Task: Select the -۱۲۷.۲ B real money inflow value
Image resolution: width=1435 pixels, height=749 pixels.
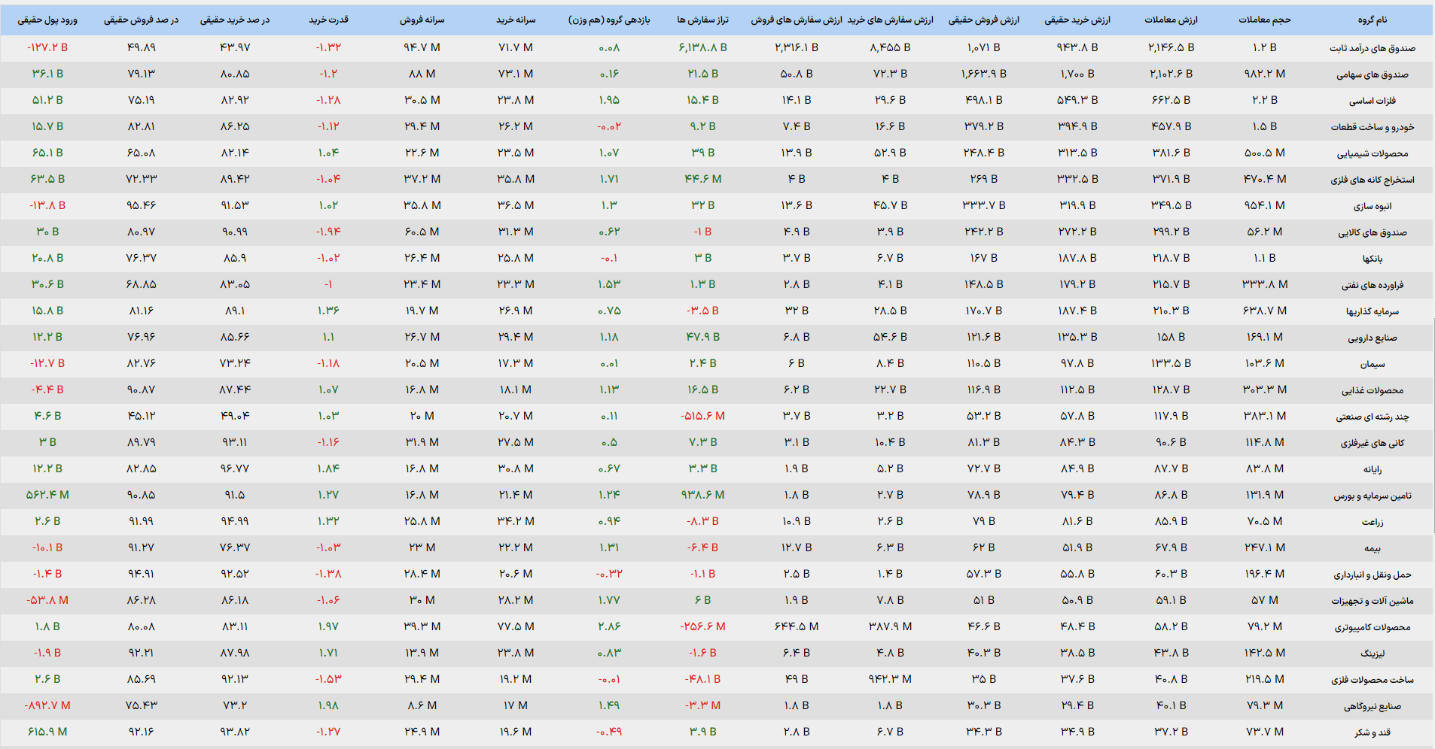Action: coord(47,47)
